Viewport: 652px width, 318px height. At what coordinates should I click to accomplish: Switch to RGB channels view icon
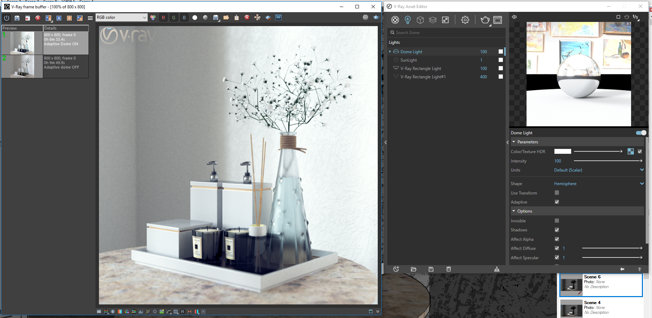point(153,17)
